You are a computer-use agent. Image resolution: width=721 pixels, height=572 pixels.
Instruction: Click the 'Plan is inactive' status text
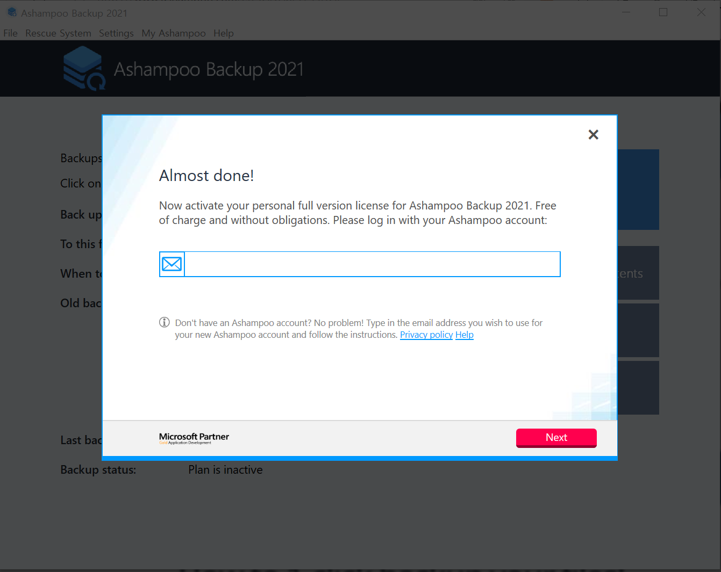(225, 470)
